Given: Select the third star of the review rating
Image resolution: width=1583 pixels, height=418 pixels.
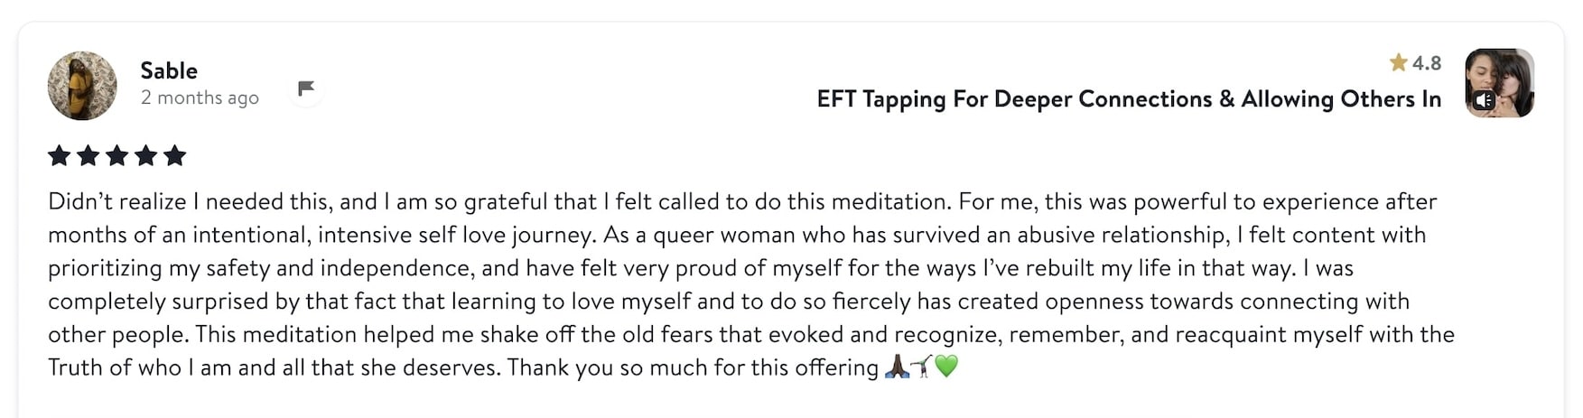Looking at the screenshot, I should [117, 155].
